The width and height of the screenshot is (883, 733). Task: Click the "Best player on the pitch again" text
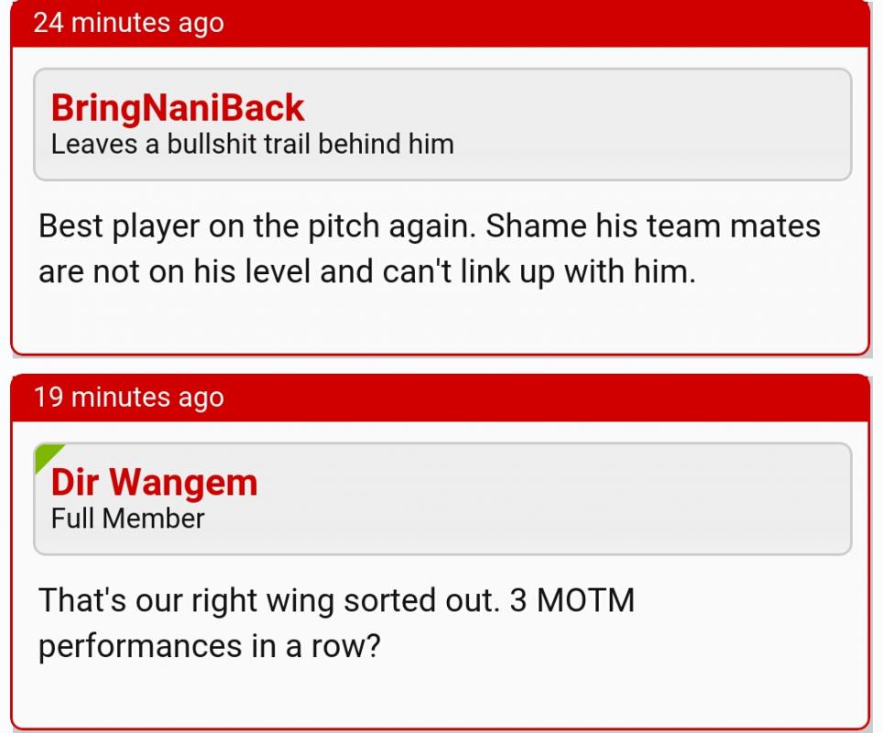click(254, 226)
